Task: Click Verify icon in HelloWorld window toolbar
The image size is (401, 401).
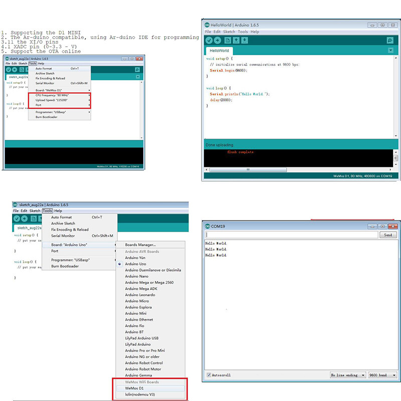Action: coord(209,41)
